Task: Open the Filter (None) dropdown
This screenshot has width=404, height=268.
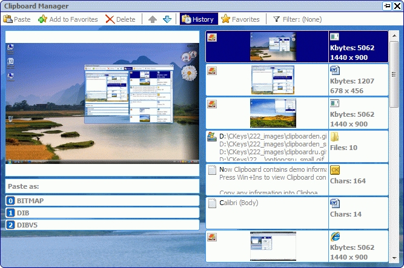Action: click(297, 19)
